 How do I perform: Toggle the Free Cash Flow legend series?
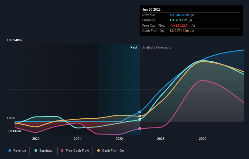click(x=75, y=151)
